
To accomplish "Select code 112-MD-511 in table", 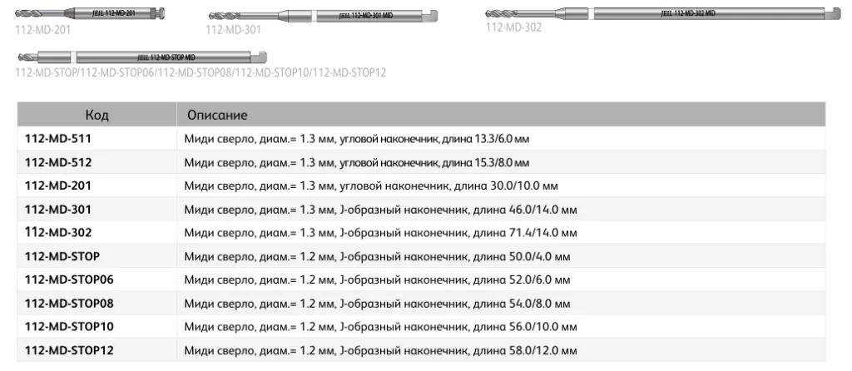I will click(x=58, y=138).
